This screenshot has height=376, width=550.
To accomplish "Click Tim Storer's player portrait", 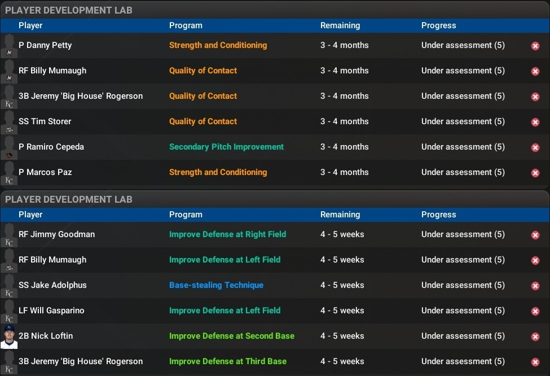I will tap(9, 121).
